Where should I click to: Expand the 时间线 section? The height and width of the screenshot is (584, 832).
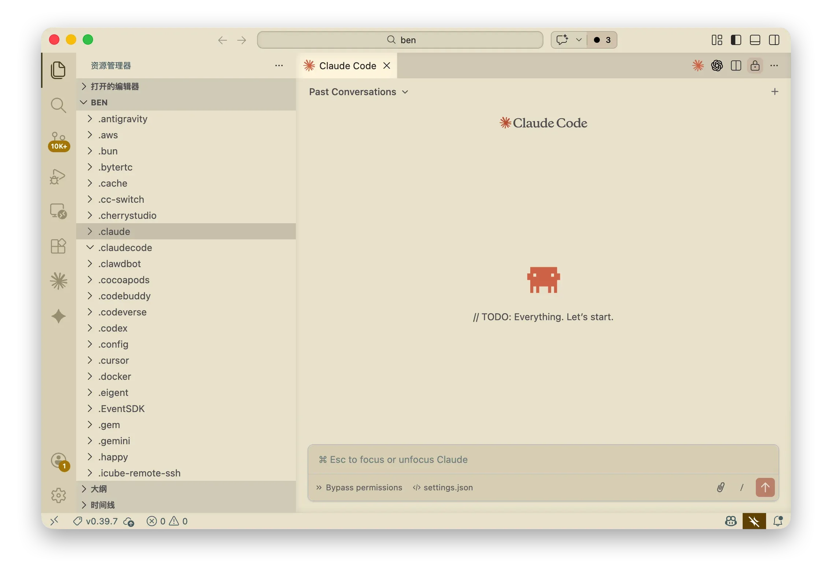tap(186, 505)
